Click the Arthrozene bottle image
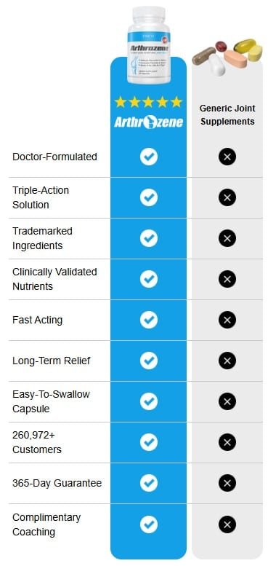 coord(149,44)
